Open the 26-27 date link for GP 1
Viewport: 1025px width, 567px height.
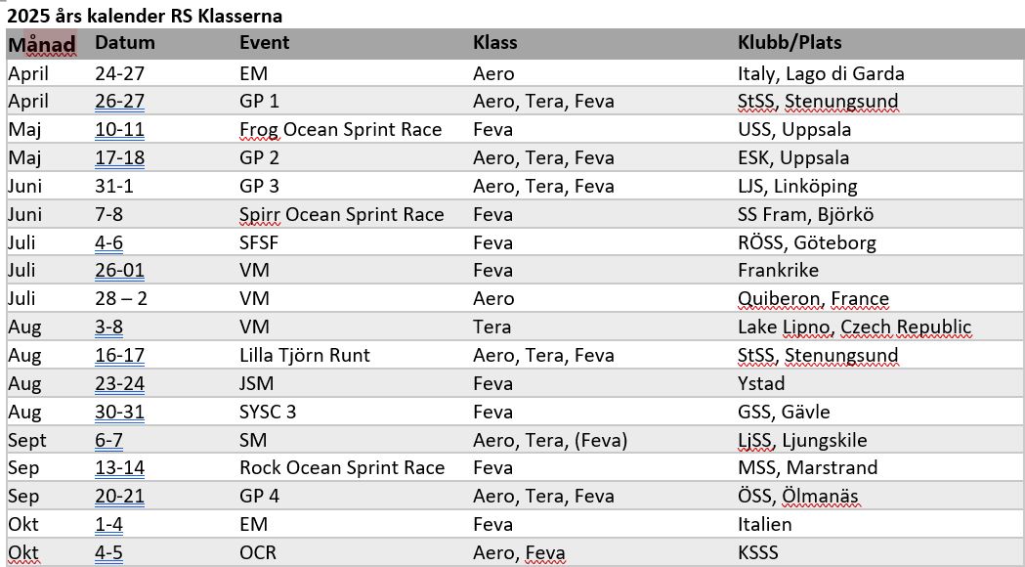click(119, 102)
